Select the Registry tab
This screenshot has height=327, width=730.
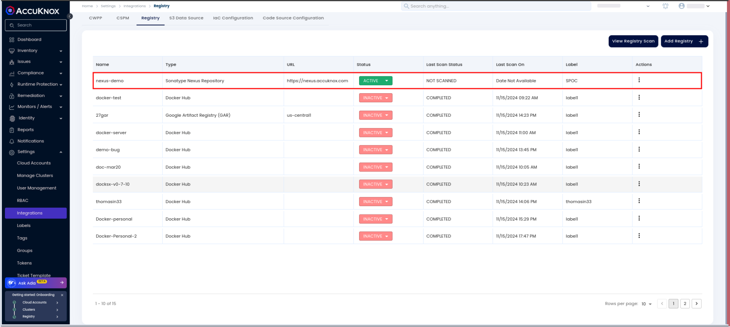click(x=150, y=18)
